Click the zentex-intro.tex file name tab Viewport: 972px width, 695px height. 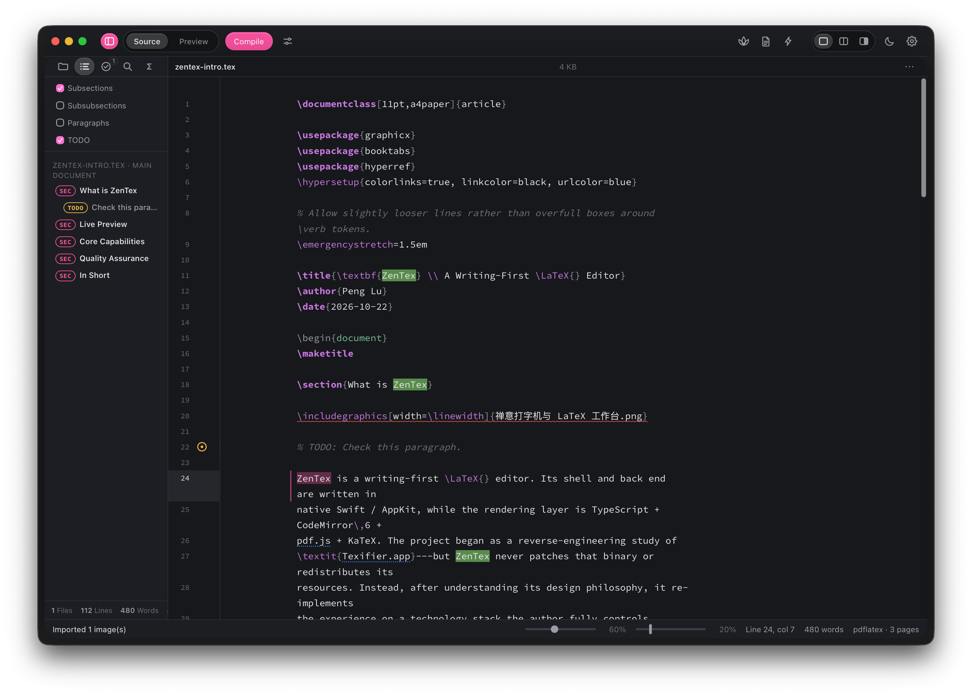point(205,67)
